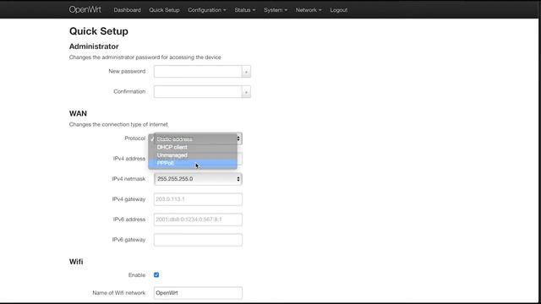This screenshot has width=541, height=304.
Task: Focus the Confirmation password field
Action: pyautogui.click(x=198, y=92)
